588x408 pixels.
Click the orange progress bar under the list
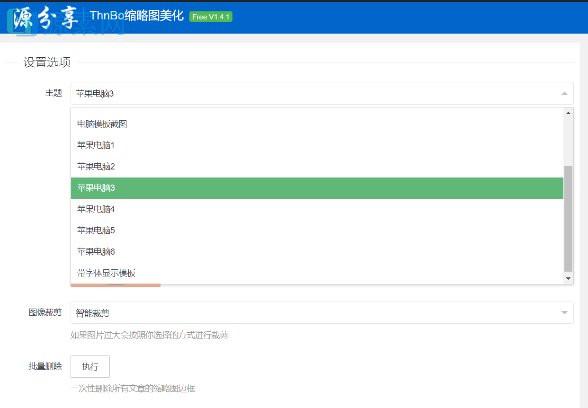point(115,285)
